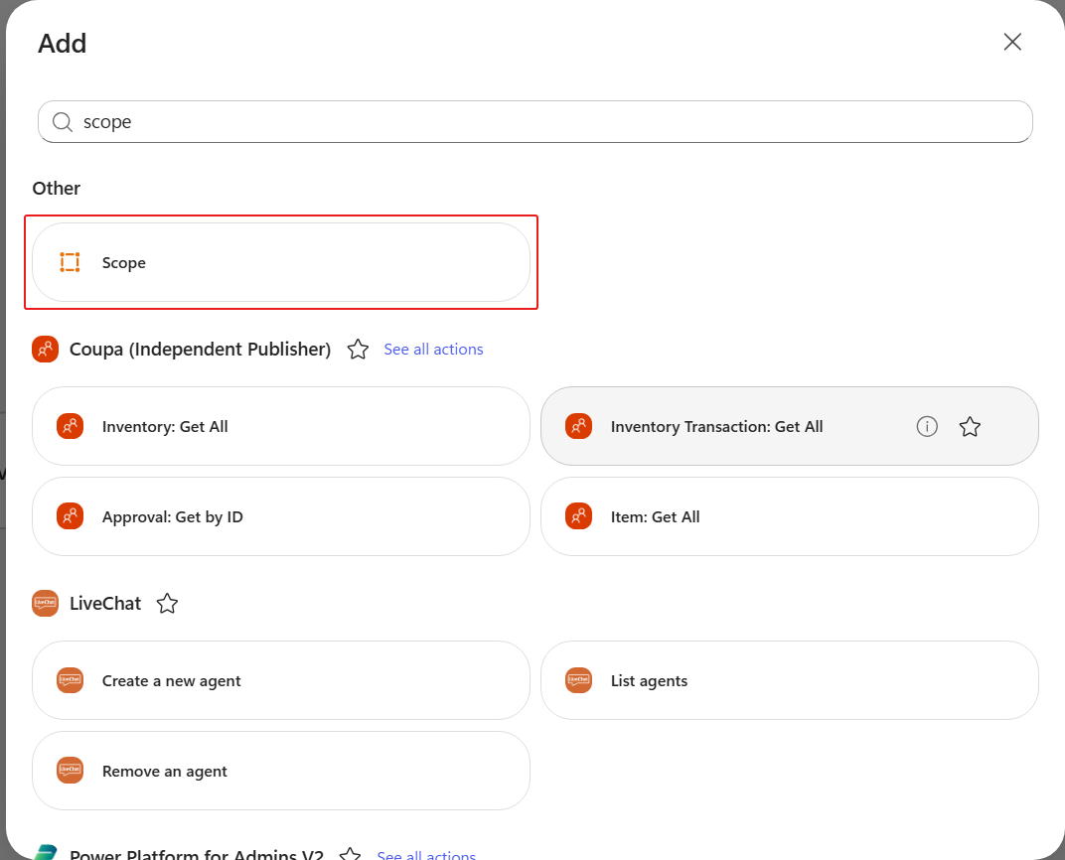Click the Remove an agent icon
This screenshot has width=1065, height=860.
coord(70,771)
